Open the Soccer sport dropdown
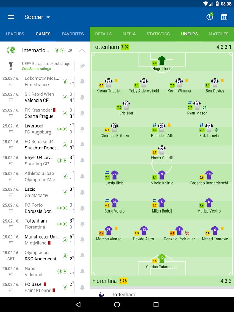This screenshot has width=234, height=312. (37, 17)
